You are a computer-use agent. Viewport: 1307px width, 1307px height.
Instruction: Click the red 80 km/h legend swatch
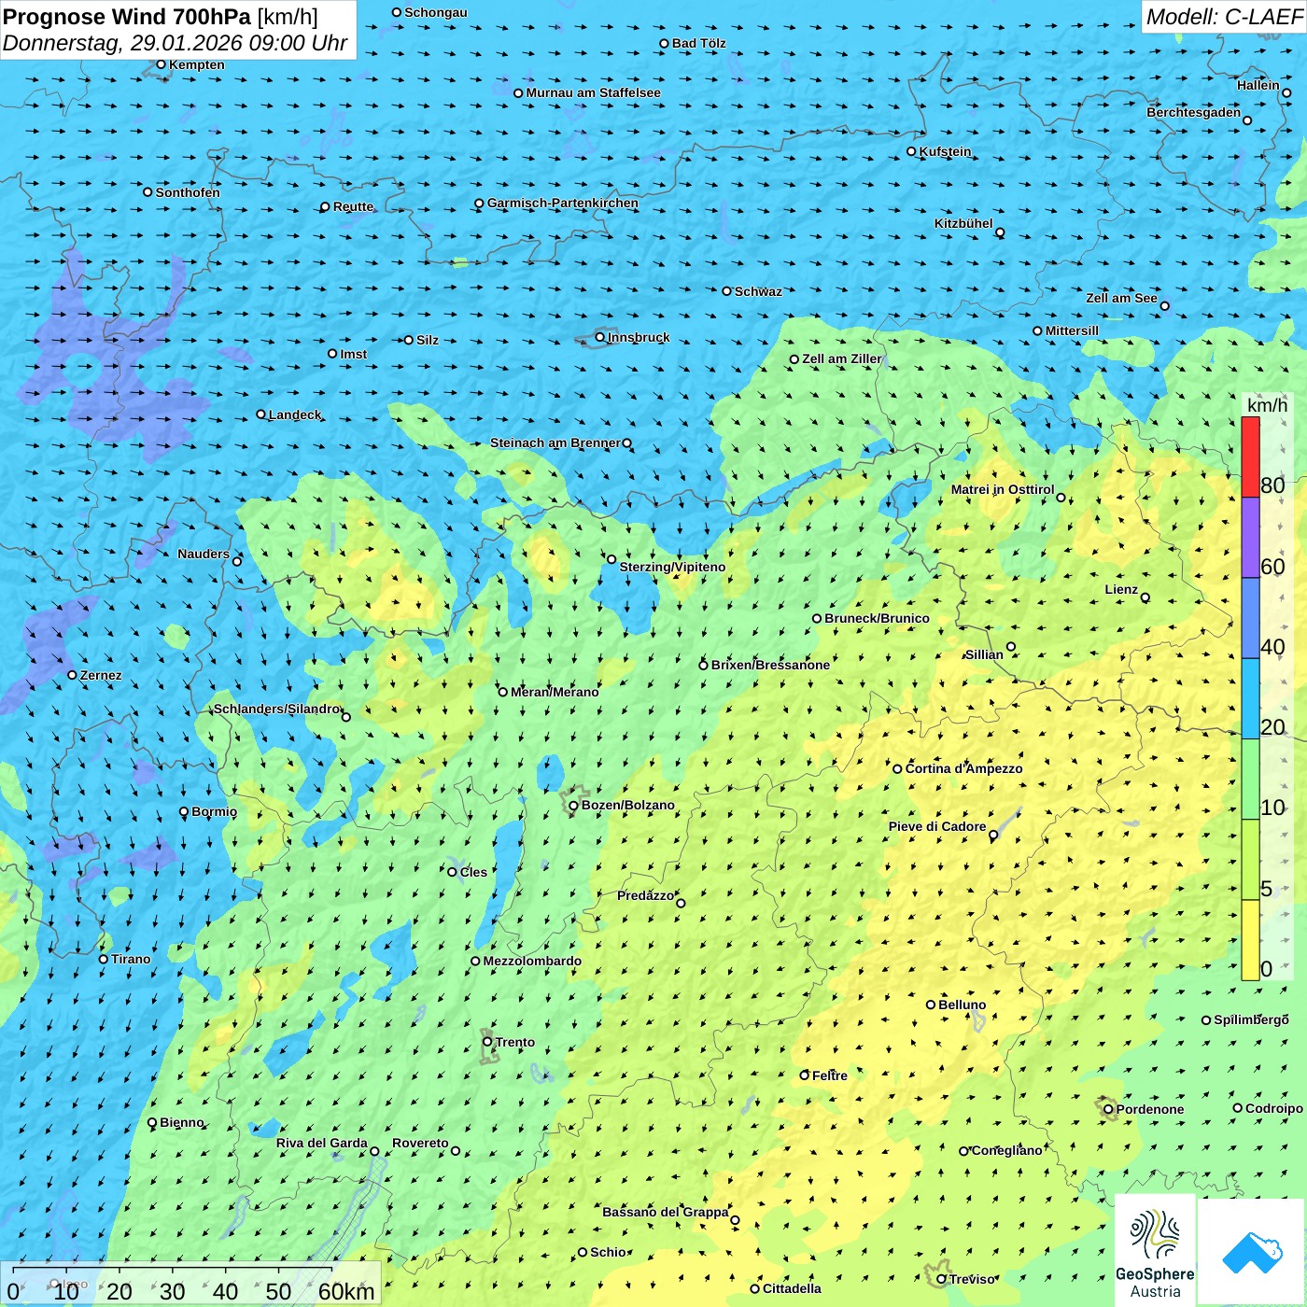pos(1250,457)
